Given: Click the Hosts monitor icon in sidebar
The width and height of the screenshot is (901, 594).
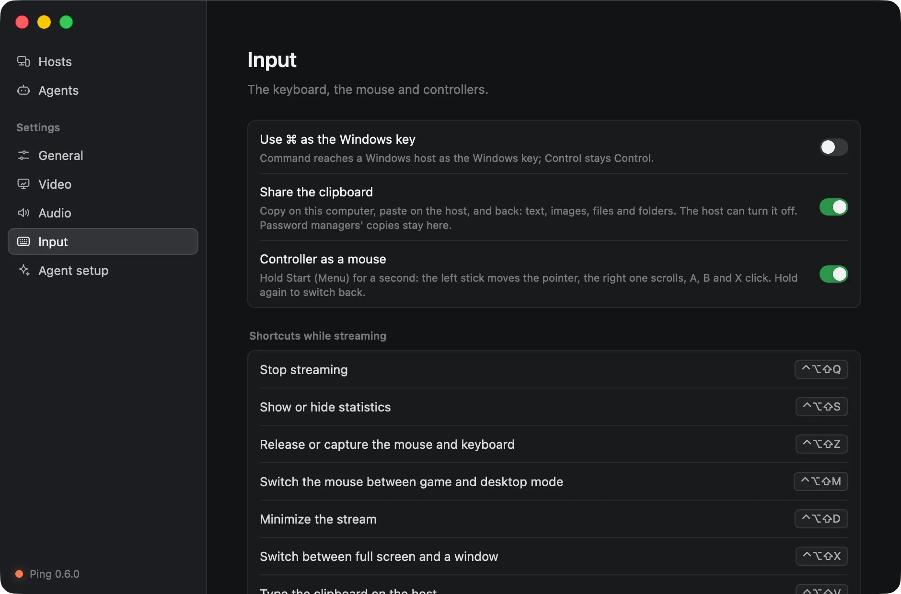Looking at the screenshot, I should tap(23, 61).
